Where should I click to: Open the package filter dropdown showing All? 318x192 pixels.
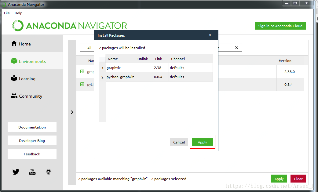tap(87, 48)
